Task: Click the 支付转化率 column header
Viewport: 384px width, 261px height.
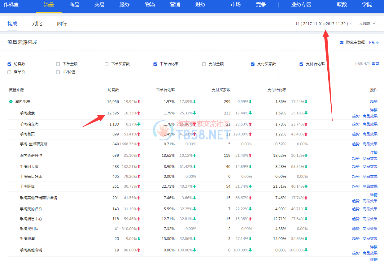Action: coord(277,90)
